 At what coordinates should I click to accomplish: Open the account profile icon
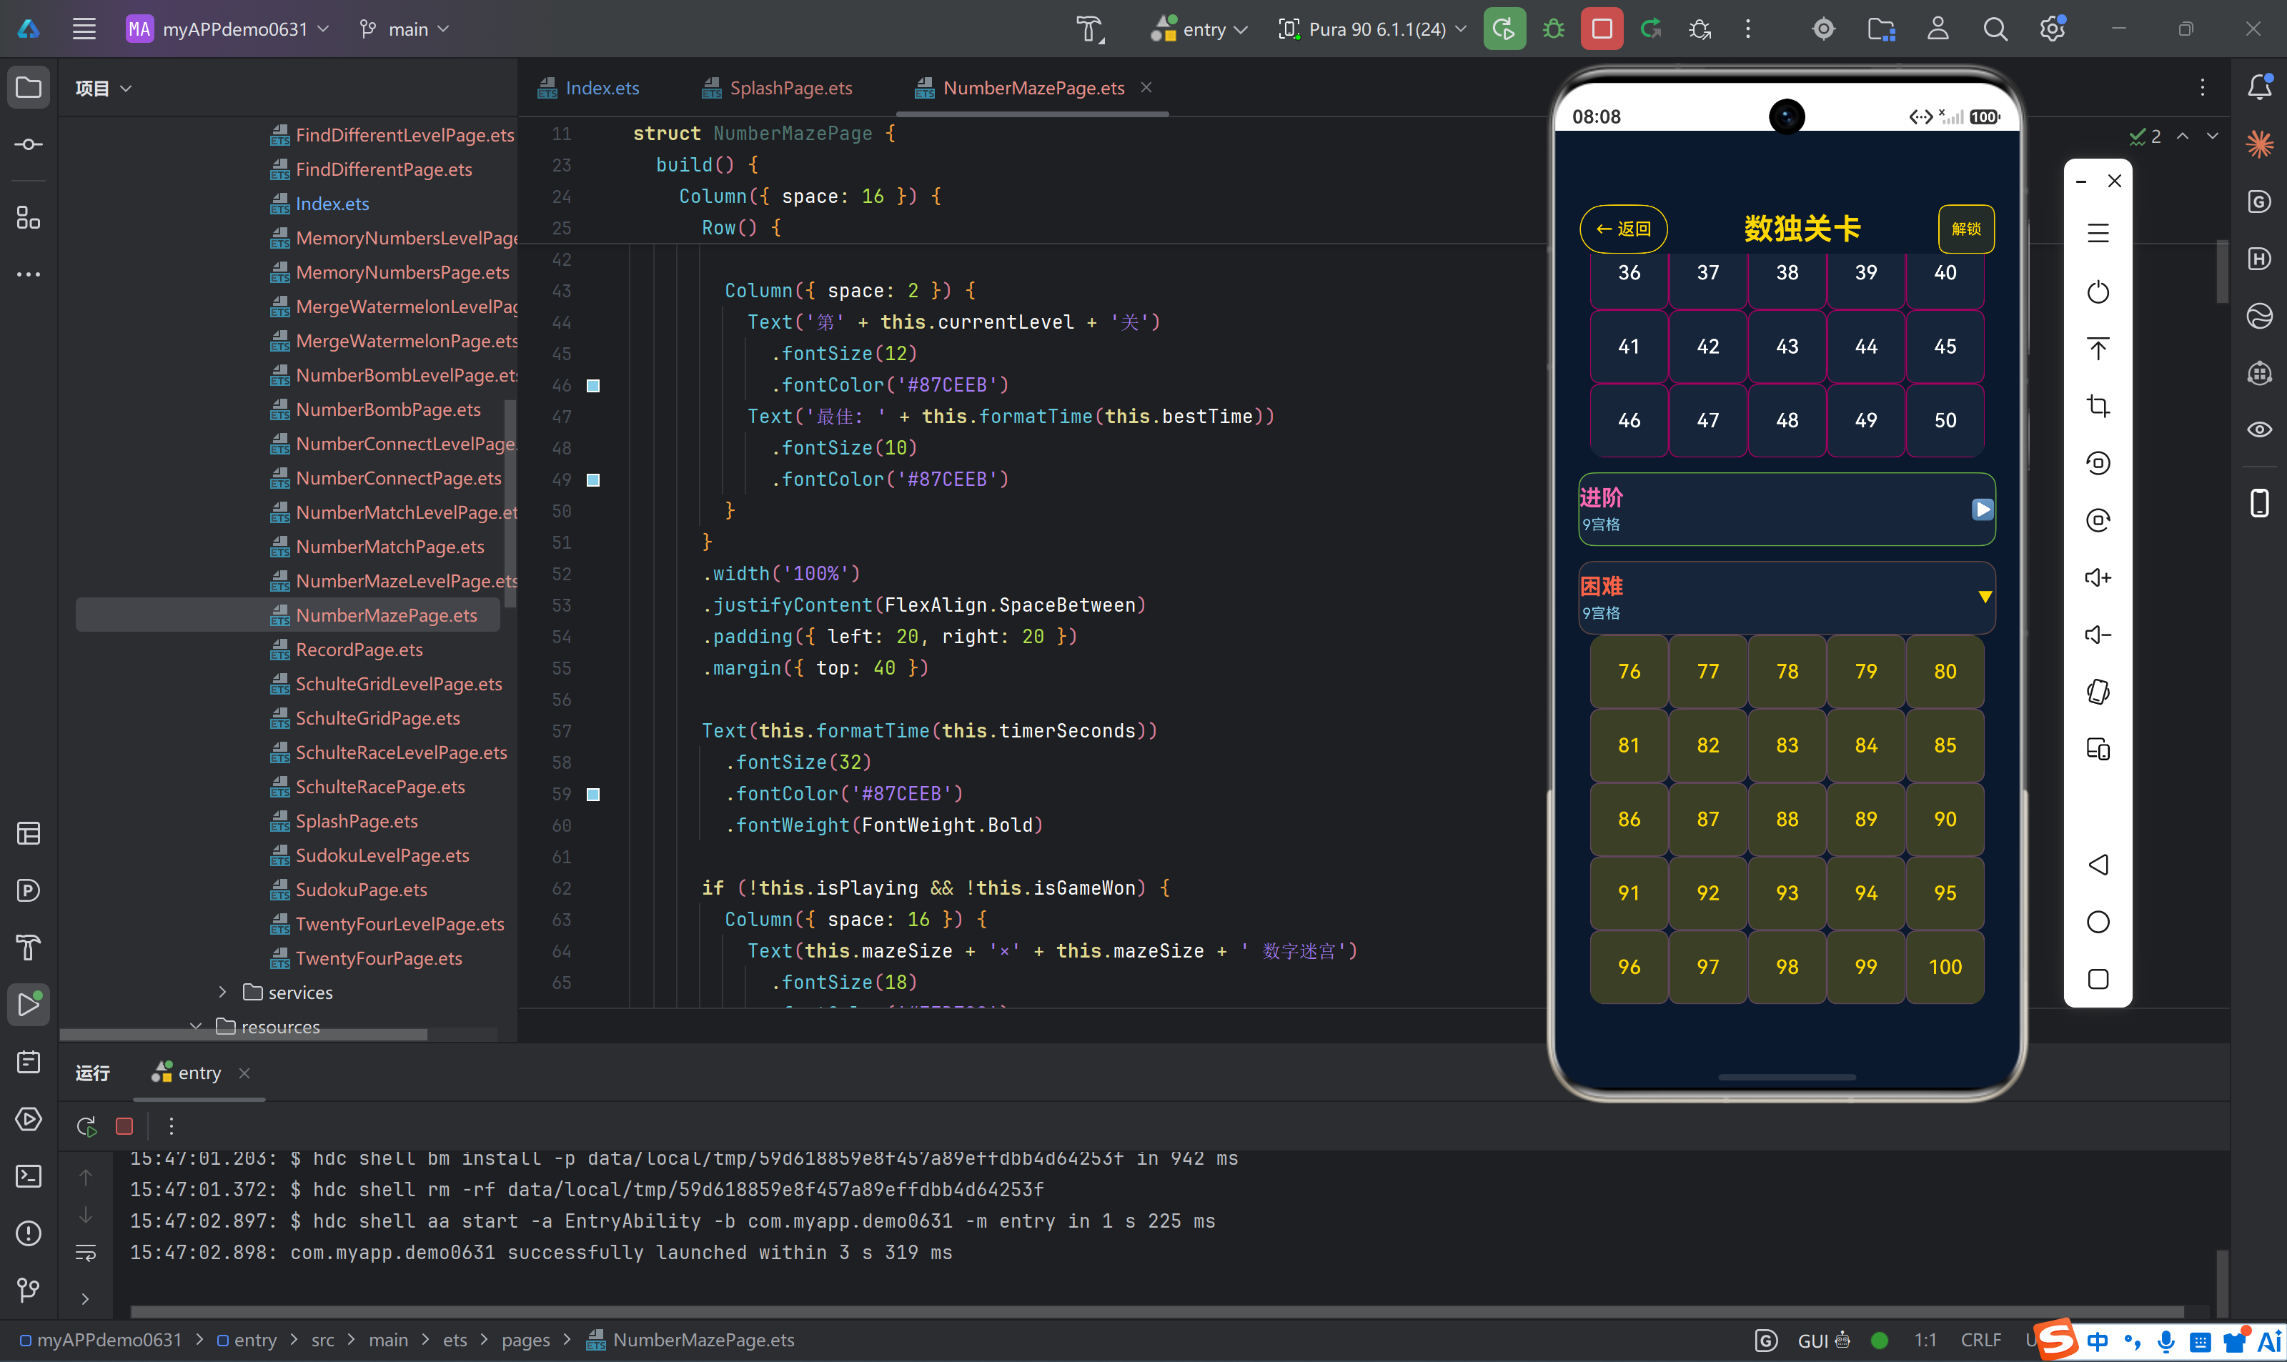point(1938,29)
